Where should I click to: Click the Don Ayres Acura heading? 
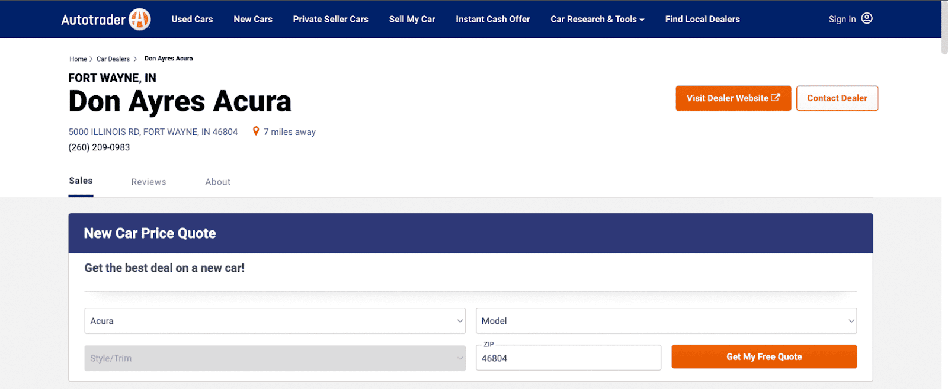pos(180,101)
